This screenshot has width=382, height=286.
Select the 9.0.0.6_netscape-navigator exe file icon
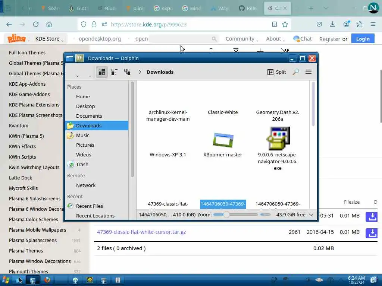click(278, 139)
